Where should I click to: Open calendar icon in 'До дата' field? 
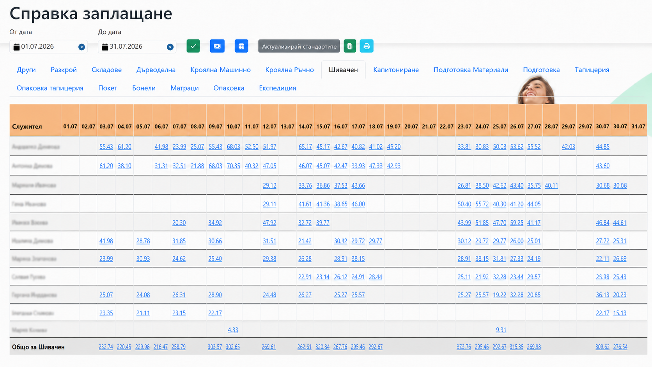coord(105,47)
